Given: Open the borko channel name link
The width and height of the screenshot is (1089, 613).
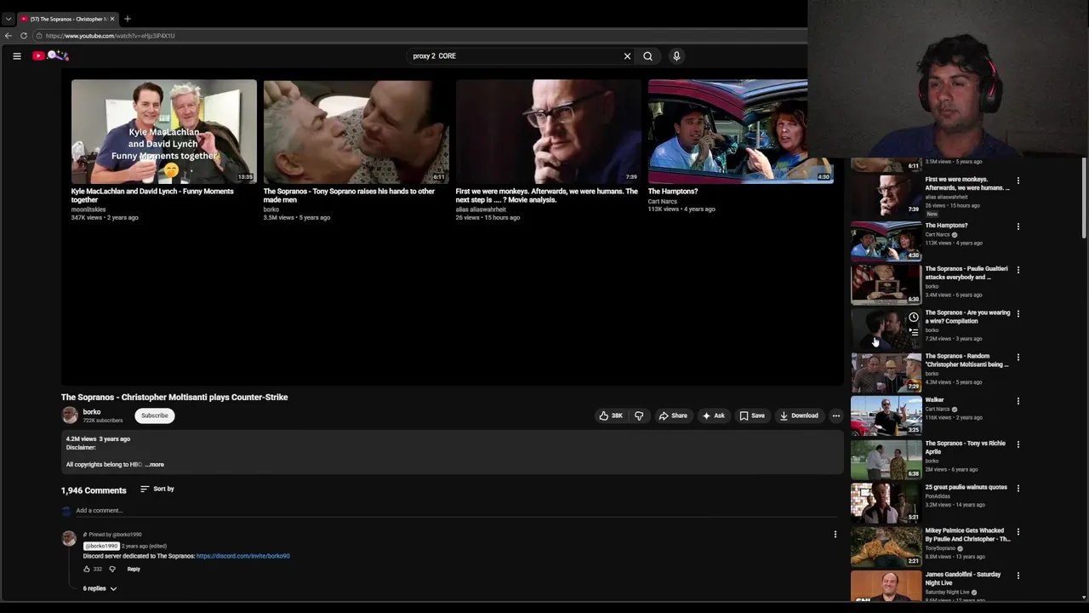Looking at the screenshot, I should tap(92, 412).
